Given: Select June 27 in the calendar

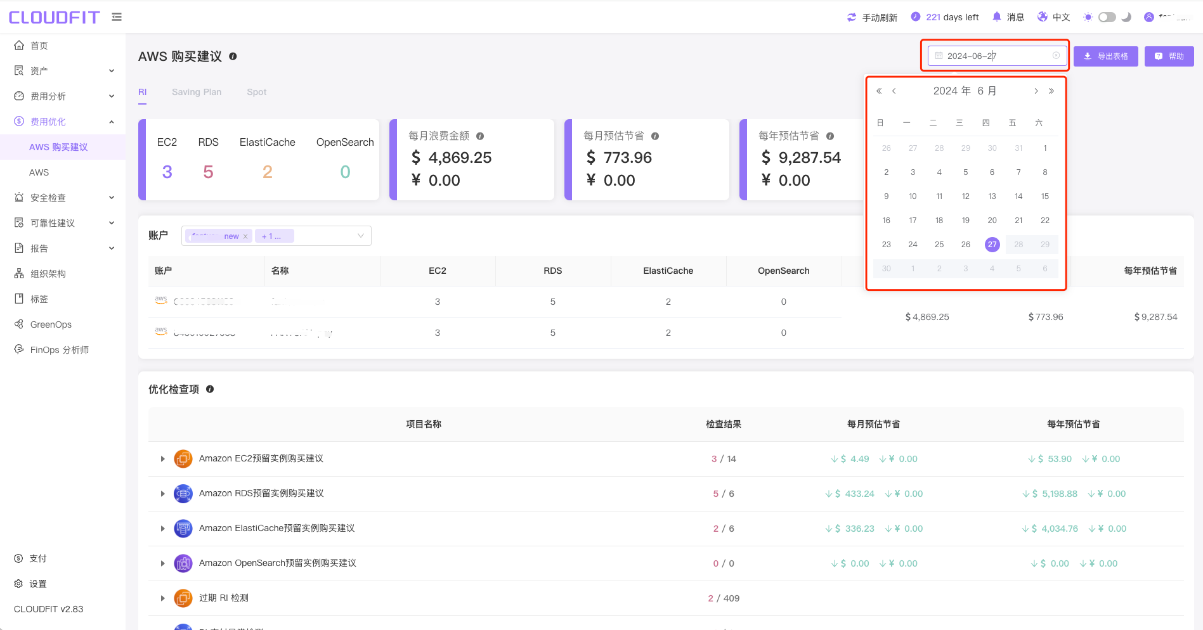Looking at the screenshot, I should click(992, 245).
